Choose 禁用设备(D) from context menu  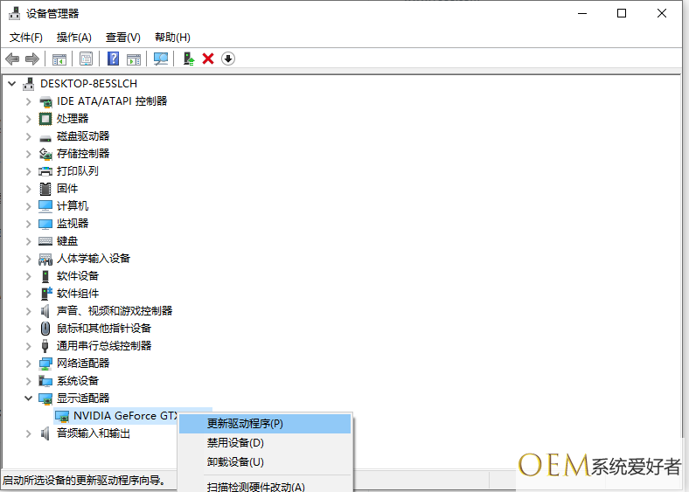pyautogui.click(x=235, y=443)
